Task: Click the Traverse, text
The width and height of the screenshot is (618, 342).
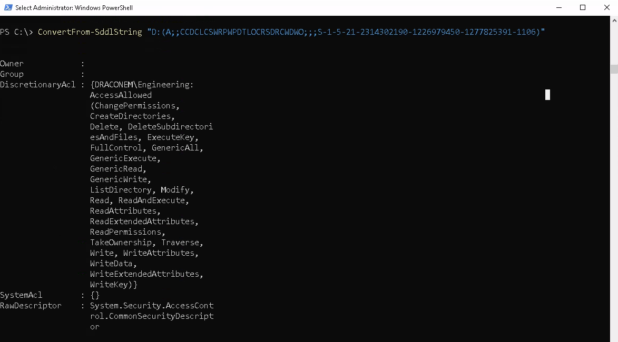Action: [x=182, y=243]
